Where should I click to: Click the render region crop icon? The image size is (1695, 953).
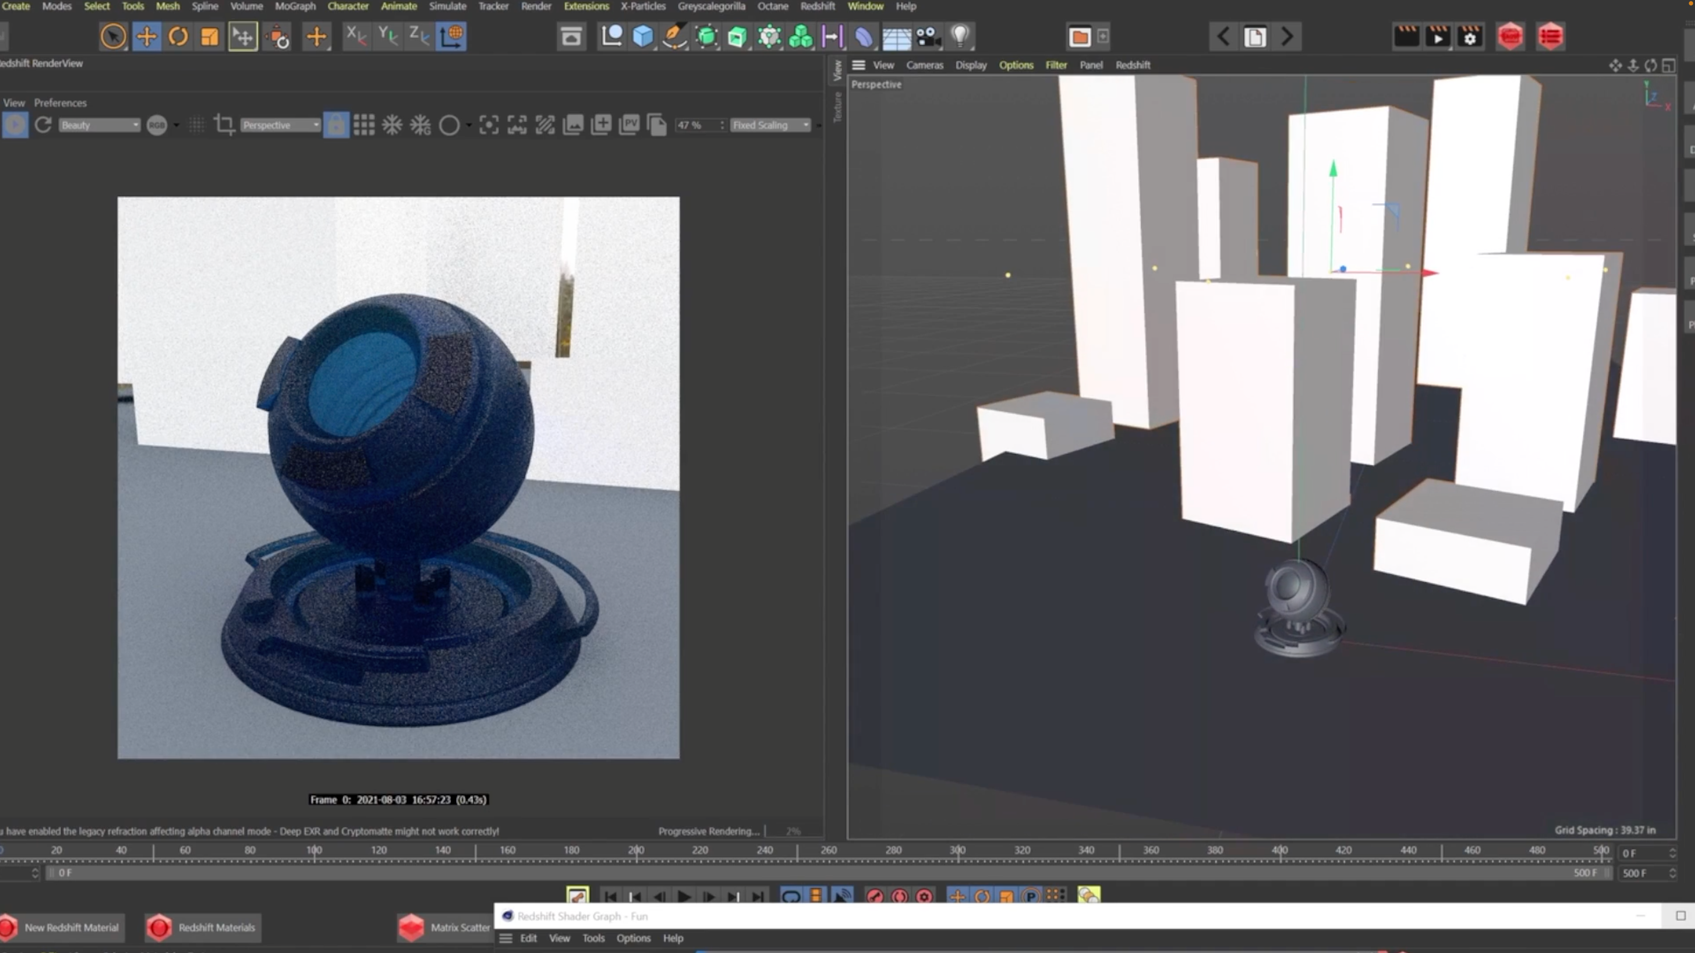(x=224, y=125)
